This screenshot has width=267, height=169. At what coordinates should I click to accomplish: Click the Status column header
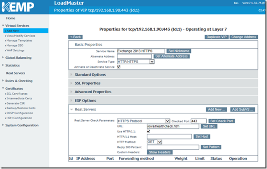(x=216, y=159)
